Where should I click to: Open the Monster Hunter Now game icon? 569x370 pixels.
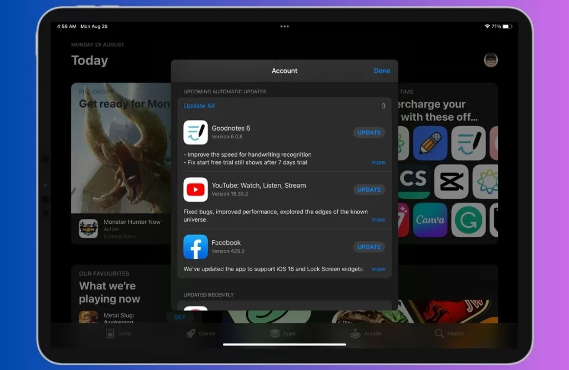88,228
